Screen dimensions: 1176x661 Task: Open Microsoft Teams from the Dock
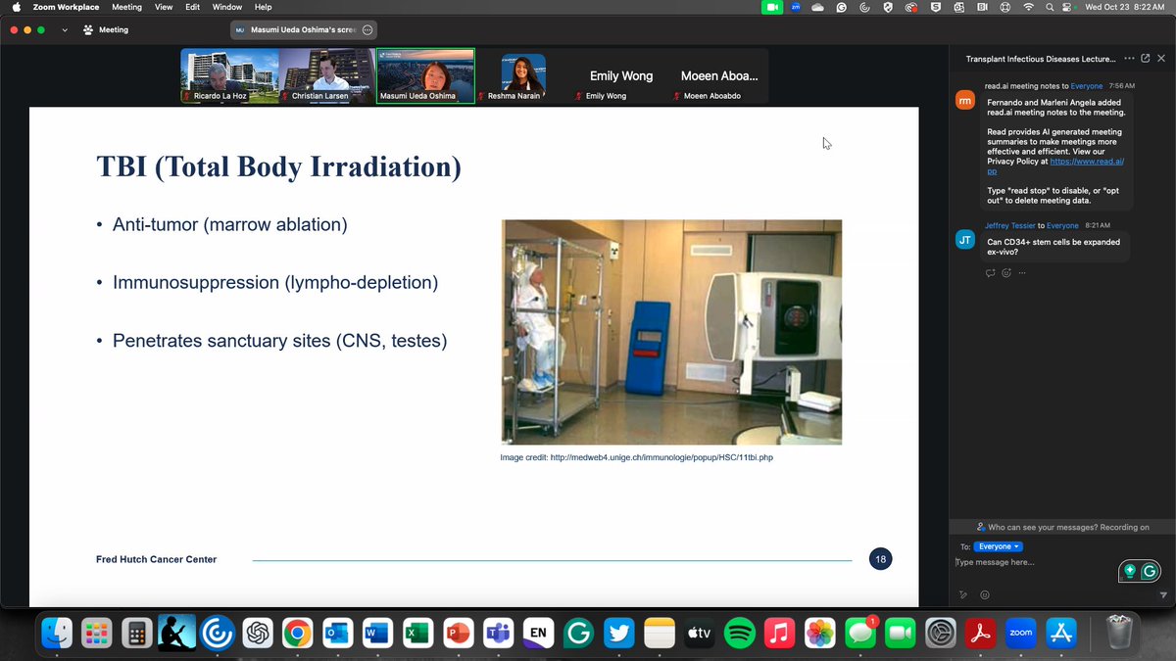click(498, 634)
